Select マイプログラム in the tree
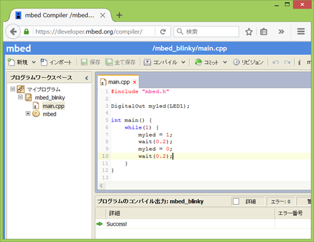Image resolution: width=314 pixels, height=242 pixels. tap(44, 90)
